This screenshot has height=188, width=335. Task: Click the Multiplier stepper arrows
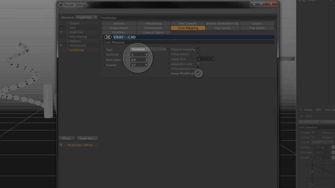146,55
